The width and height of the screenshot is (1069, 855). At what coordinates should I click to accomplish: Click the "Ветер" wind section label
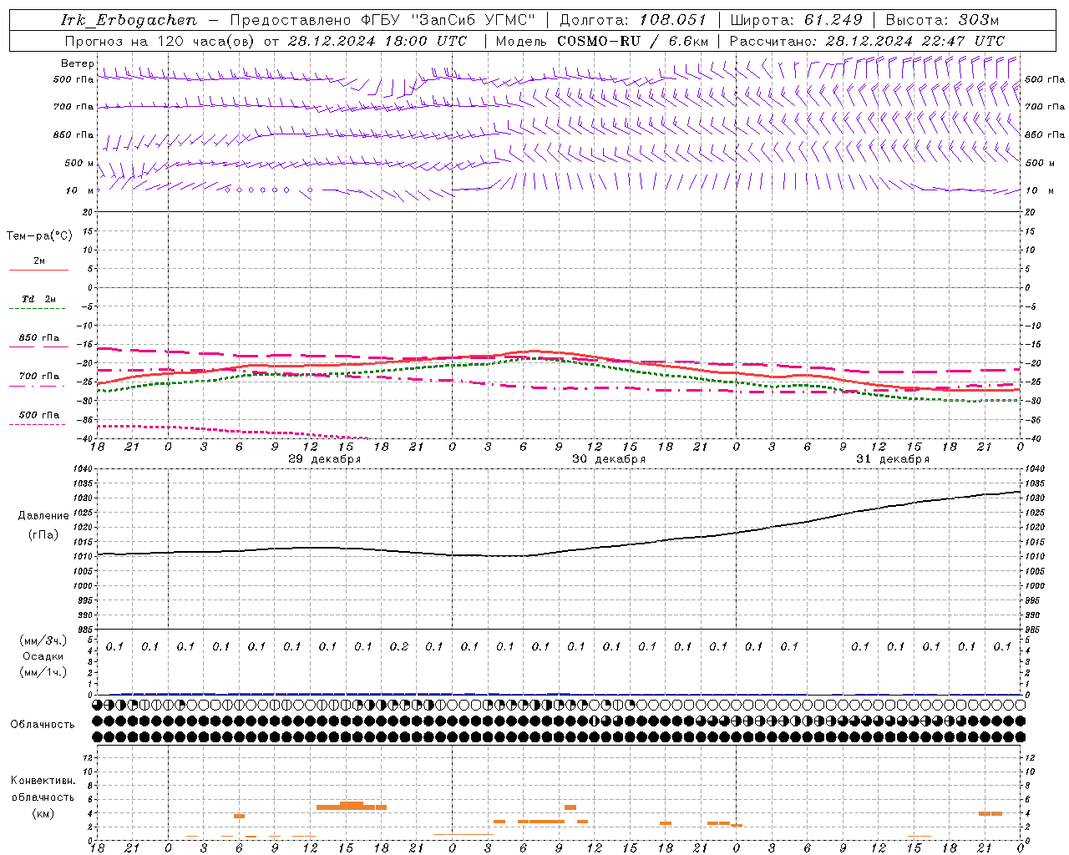(77, 63)
